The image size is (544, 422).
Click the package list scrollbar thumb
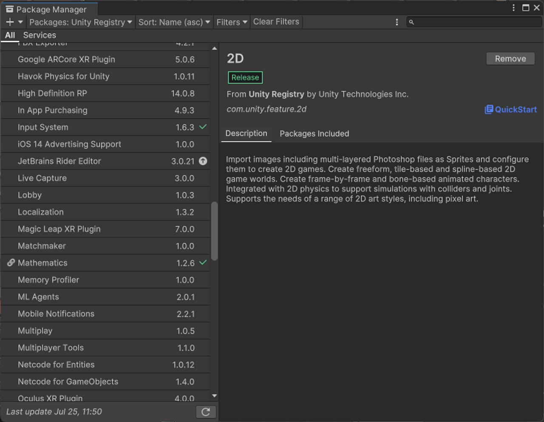[x=214, y=231]
